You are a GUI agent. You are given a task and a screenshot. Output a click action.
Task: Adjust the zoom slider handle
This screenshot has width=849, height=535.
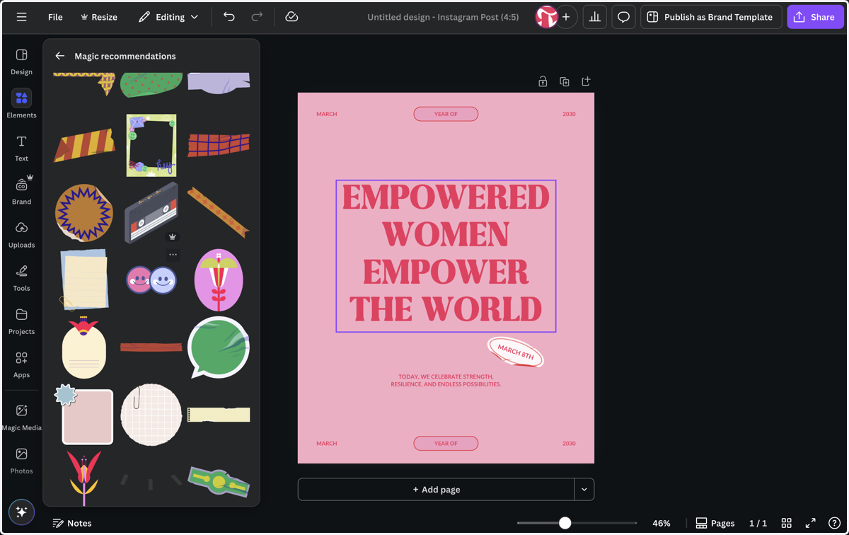565,523
